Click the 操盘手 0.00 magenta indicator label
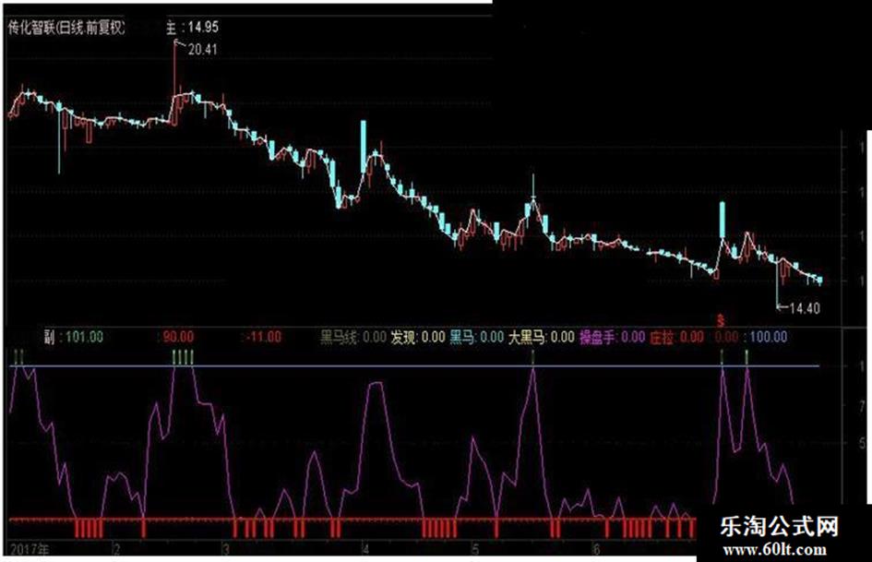 pos(613,337)
